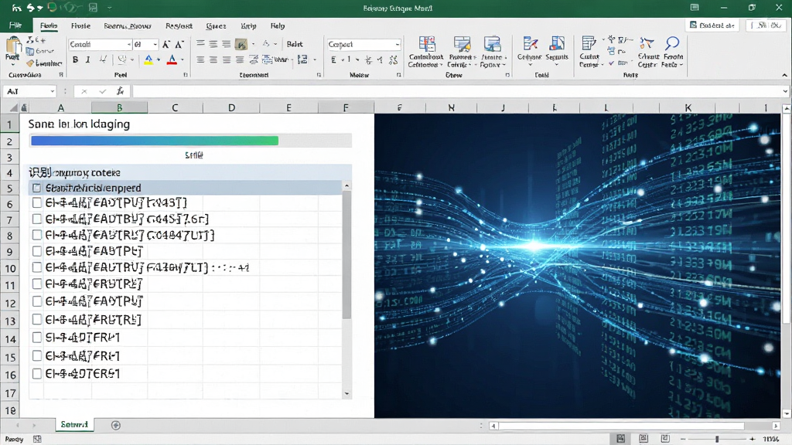
Task: Open the font name dropdown
Action: 129,44
